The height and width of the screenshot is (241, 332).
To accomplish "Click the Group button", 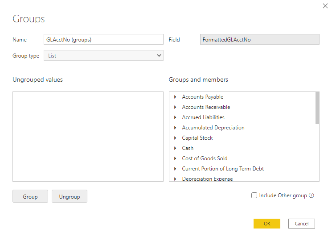I will 30,196.
